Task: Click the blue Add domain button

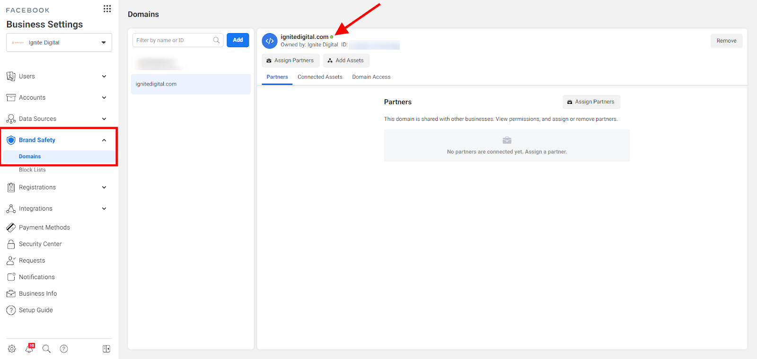Action: pyautogui.click(x=238, y=40)
